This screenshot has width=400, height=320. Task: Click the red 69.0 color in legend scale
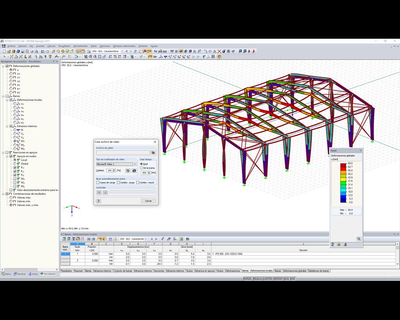coord(343,165)
